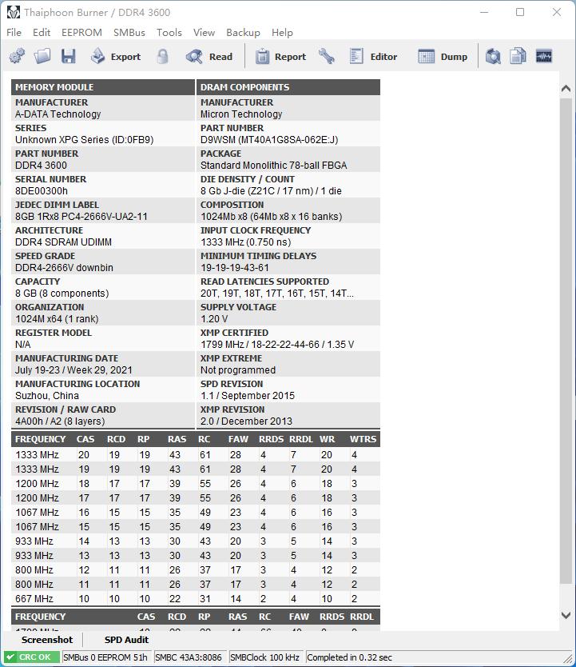The height and width of the screenshot is (667, 576).
Task: Click the July 19-23 manufacturing date
Action: click(74, 370)
